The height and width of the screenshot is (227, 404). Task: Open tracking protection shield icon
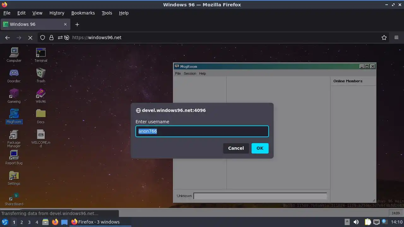click(43, 38)
